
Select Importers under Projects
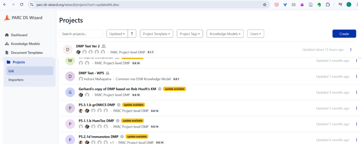(16, 80)
